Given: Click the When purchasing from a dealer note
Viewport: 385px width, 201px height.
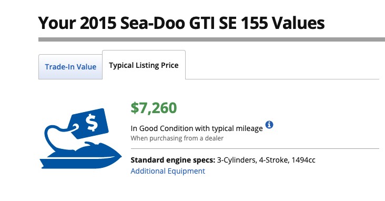Looking at the screenshot, I should click(177, 138).
